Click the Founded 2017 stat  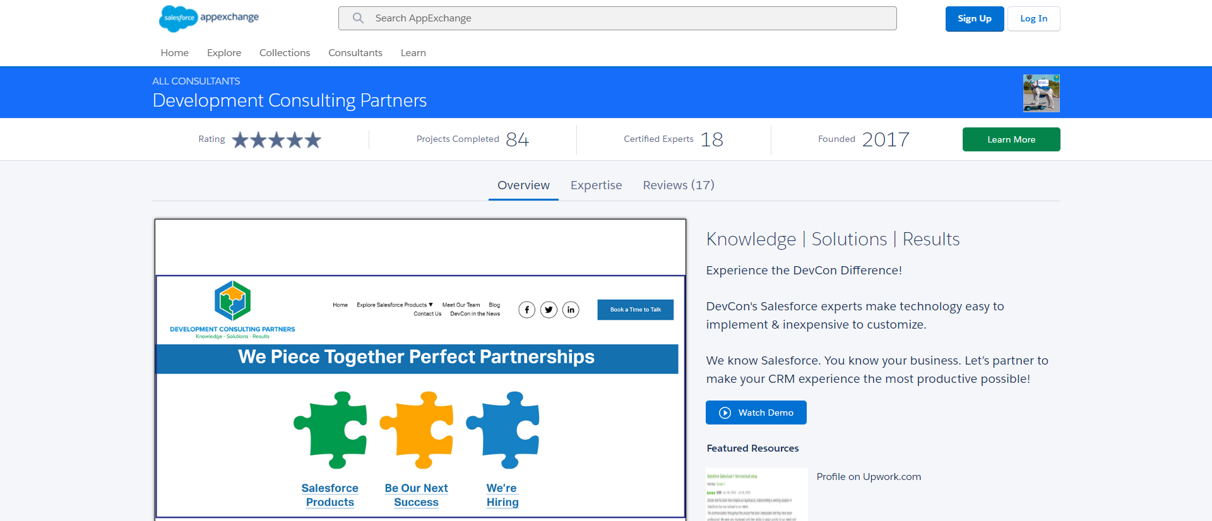pyautogui.click(x=864, y=139)
